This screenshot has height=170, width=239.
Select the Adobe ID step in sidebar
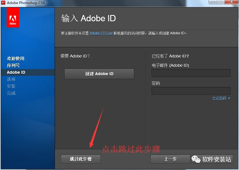[x=16, y=72]
